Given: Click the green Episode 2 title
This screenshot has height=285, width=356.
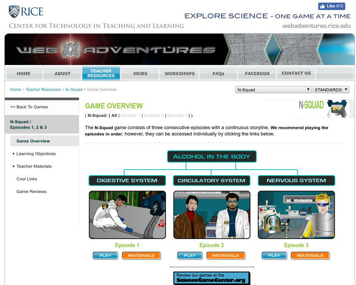Looking at the screenshot, I should pos(211,245).
